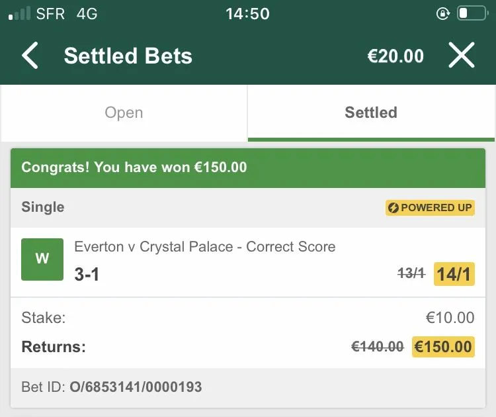The height and width of the screenshot is (417, 496).
Task: Tap the 3-1 correct score selection
Action: [87, 274]
